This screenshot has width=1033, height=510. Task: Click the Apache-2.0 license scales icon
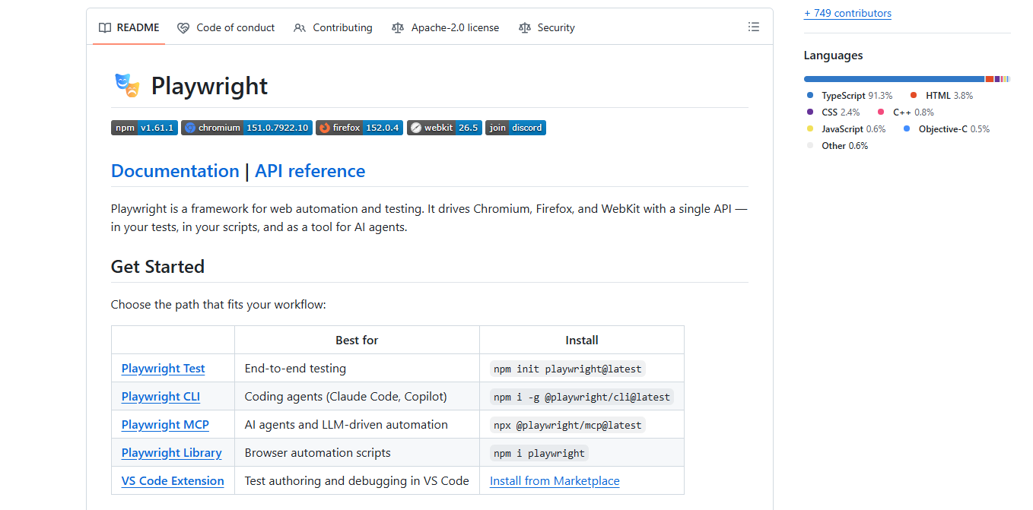tap(398, 28)
